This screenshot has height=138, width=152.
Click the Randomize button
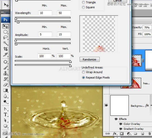click(x=90, y=59)
